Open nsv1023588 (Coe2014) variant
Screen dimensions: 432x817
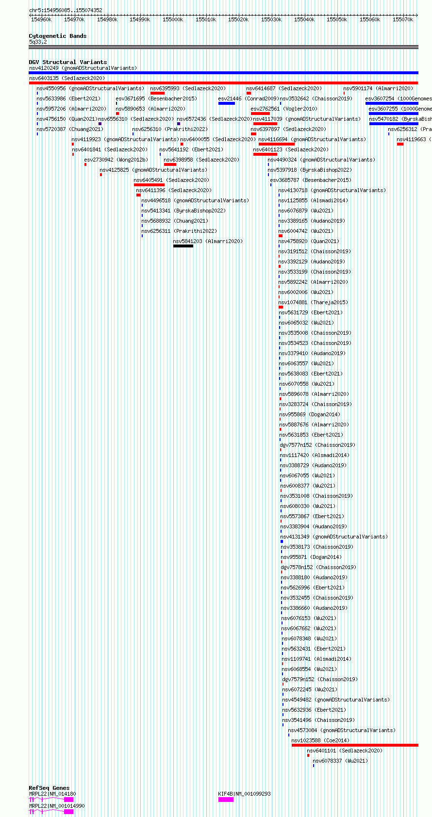pos(320,740)
